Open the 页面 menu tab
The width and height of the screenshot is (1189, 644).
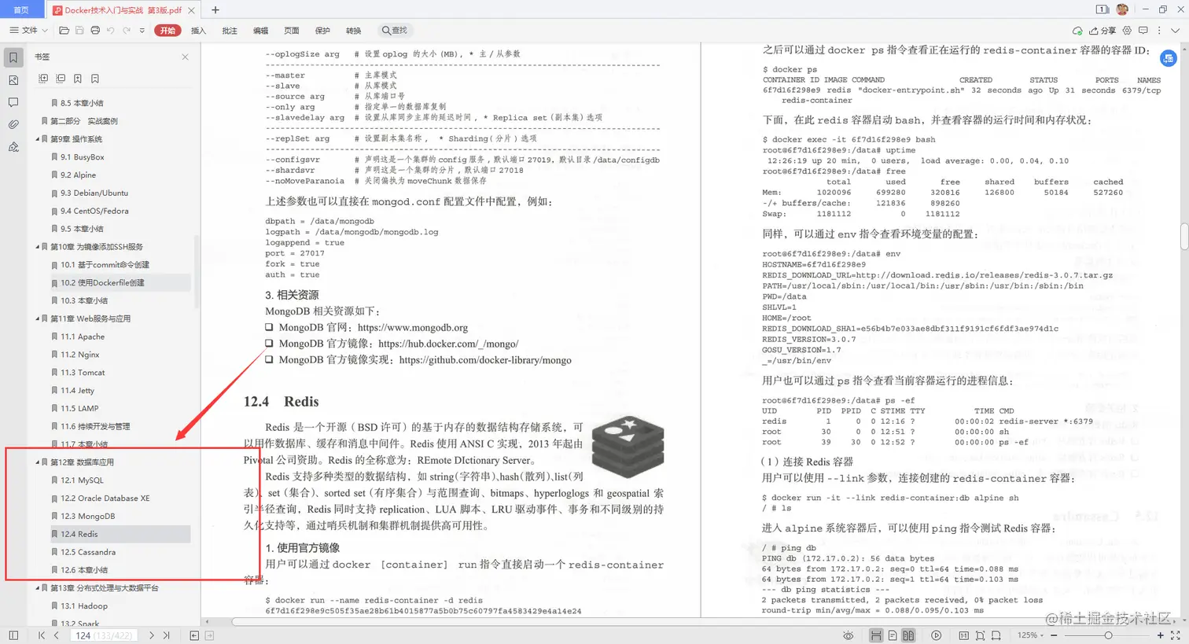point(291,30)
